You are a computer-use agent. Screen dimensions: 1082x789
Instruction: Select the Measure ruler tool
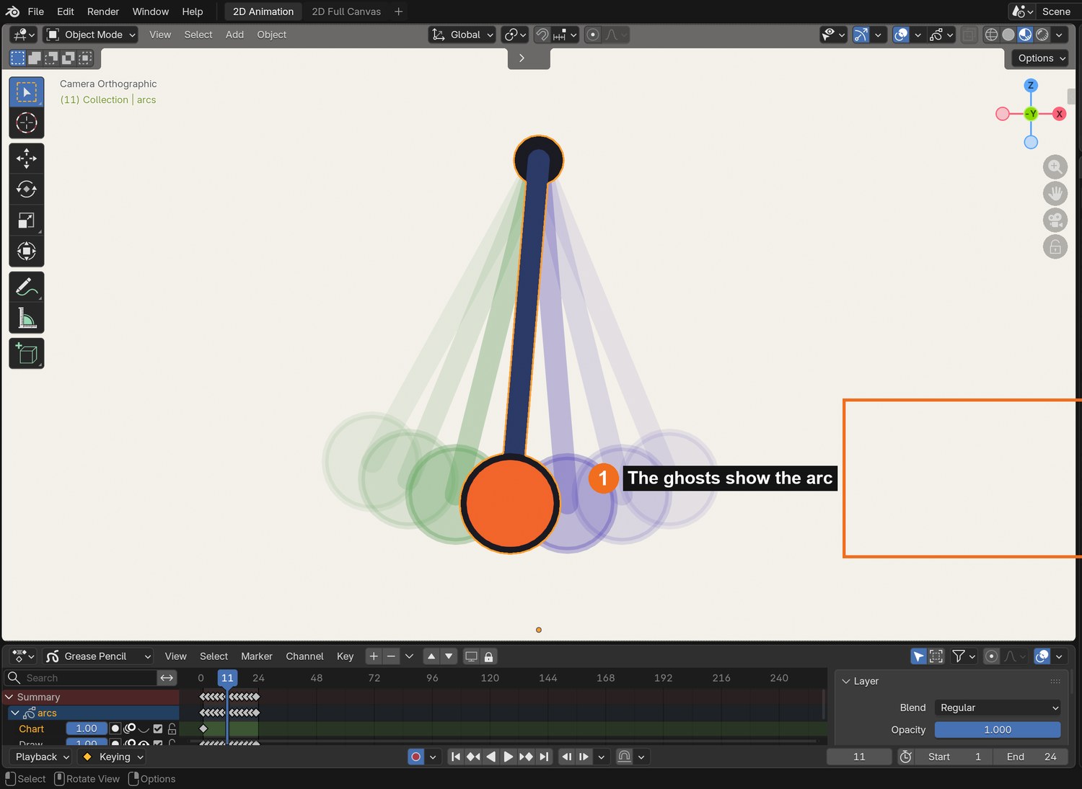(x=27, y=318)
